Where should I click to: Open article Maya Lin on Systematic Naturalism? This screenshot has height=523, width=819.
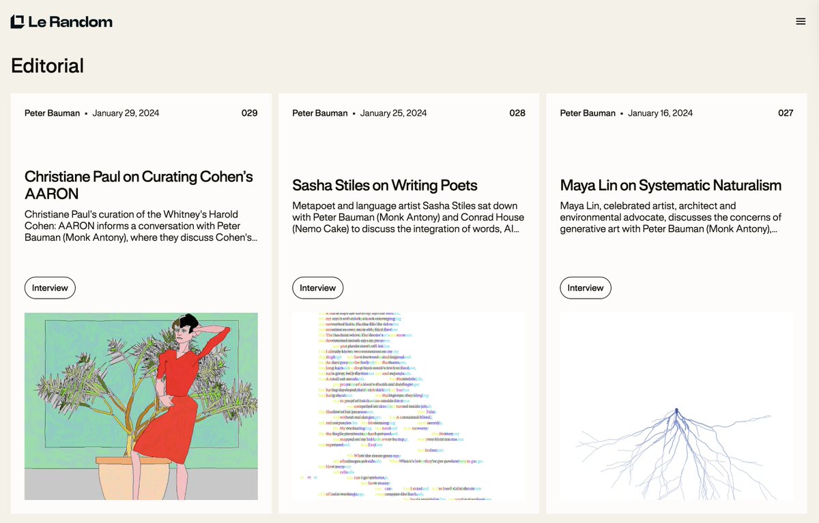pyautogui.click(x=671, y=185)
